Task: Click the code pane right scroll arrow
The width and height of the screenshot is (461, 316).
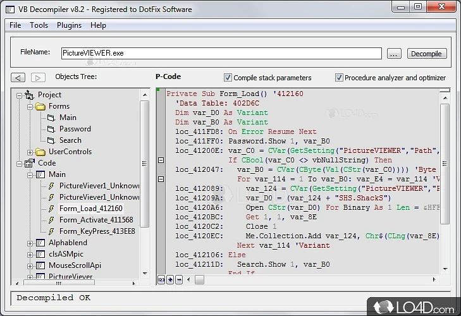Action: tap(434, 279)
